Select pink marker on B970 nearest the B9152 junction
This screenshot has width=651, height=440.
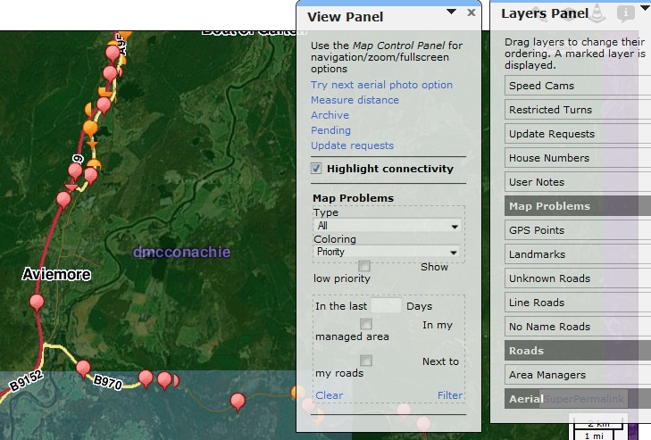[x=83, y=369]
